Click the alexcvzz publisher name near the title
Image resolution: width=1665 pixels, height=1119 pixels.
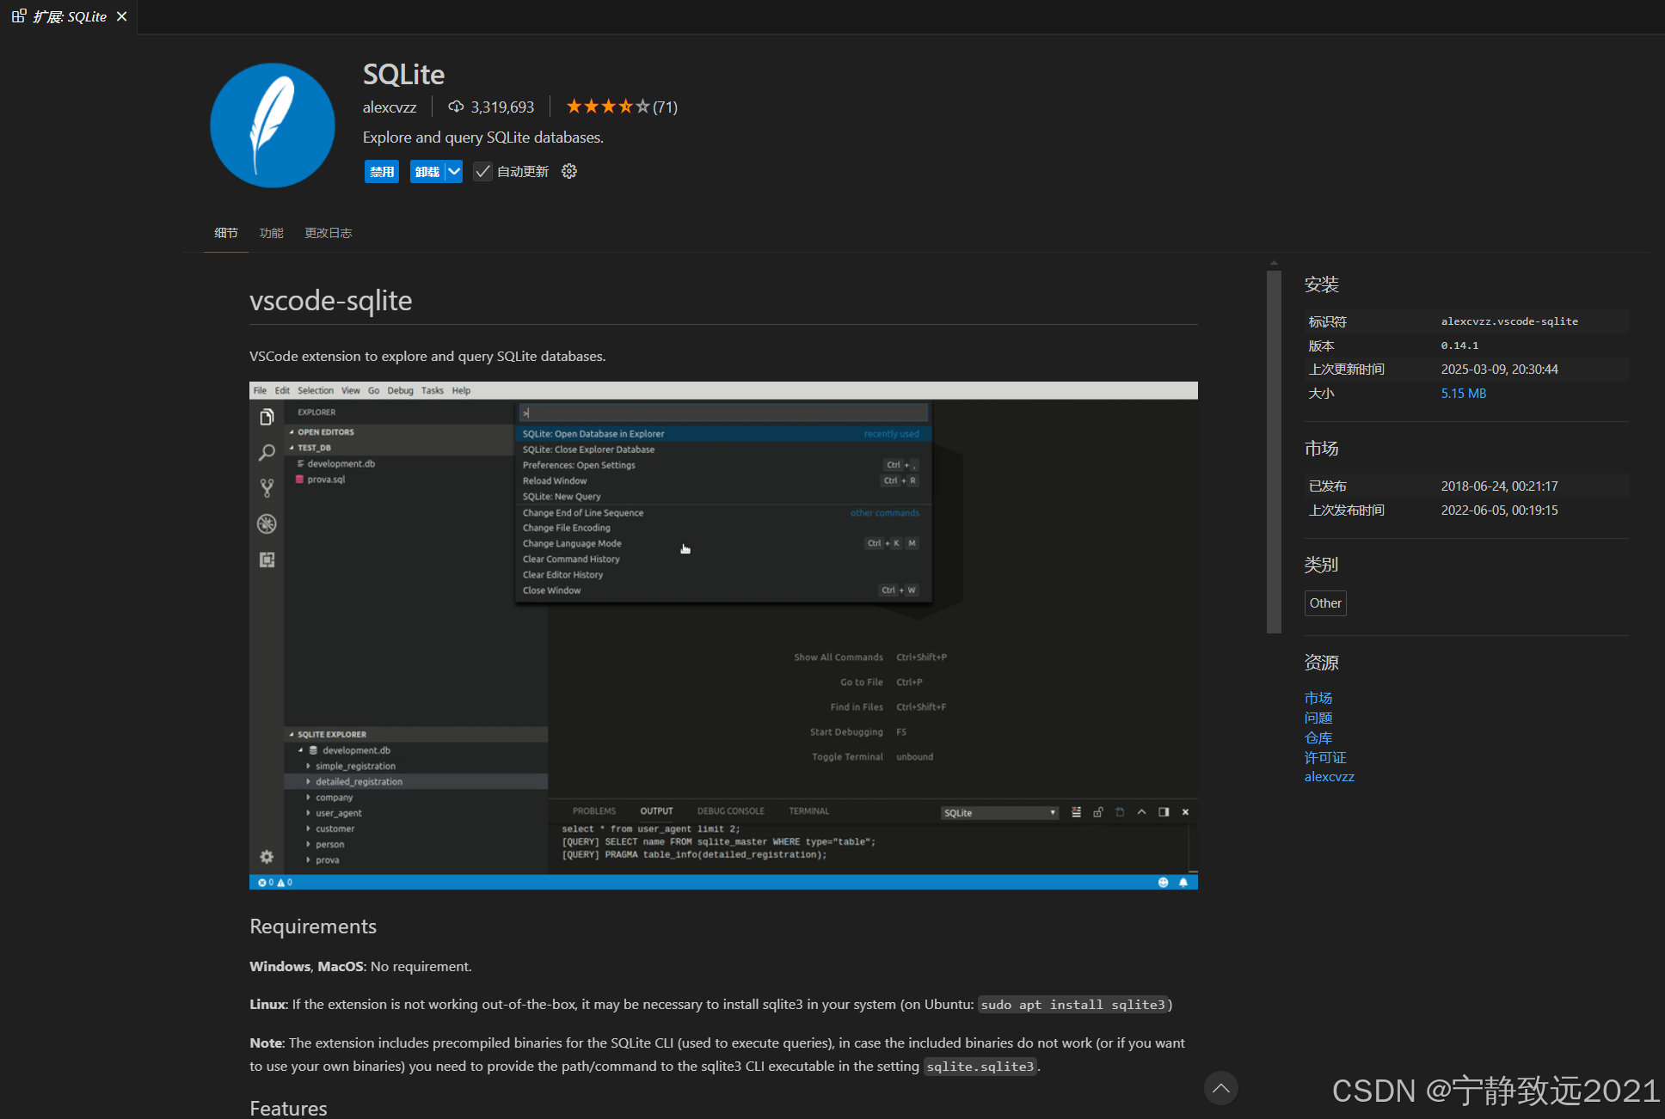(390, 107)
